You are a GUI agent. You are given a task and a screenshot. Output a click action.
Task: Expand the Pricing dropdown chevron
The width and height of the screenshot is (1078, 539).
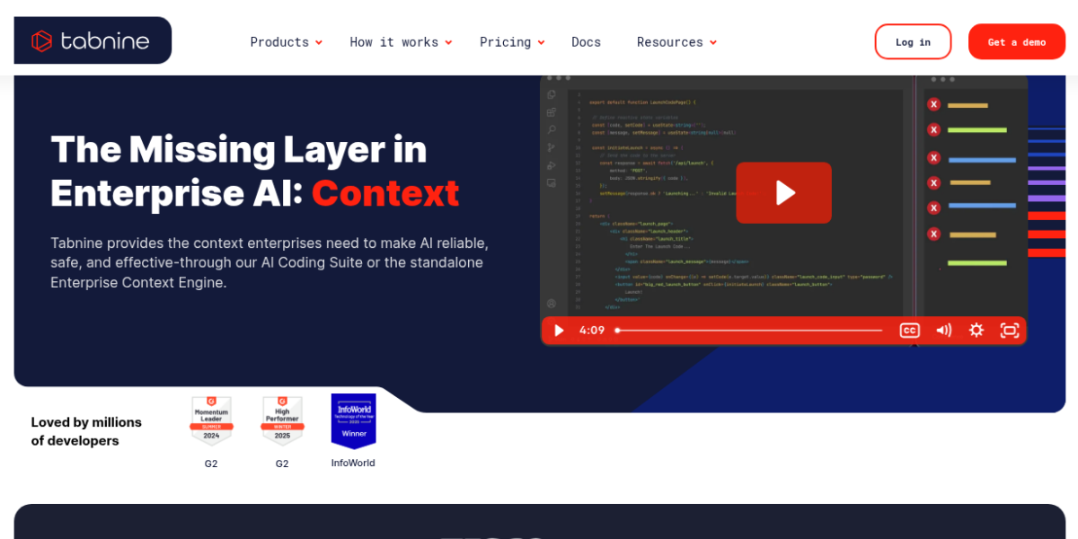pyautogui.click(x=541, y=42)
